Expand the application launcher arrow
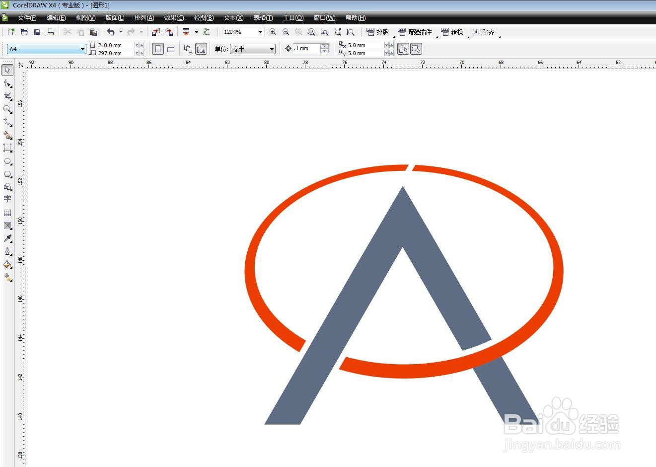Screen dimensions: 656x467 [x=196, y=32]
